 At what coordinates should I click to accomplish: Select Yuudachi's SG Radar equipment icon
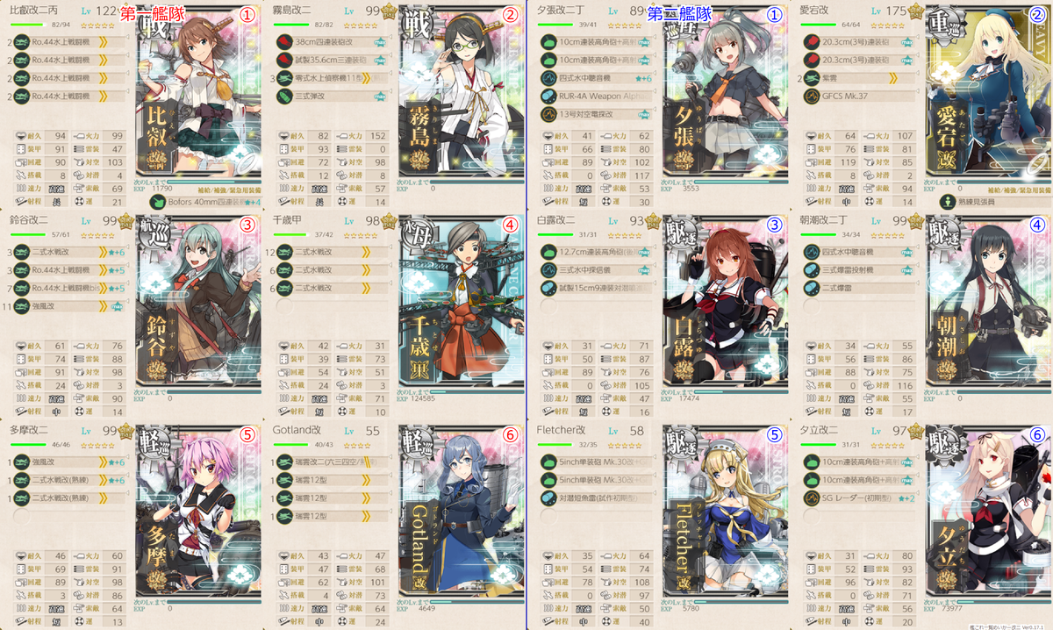[810, 498]
